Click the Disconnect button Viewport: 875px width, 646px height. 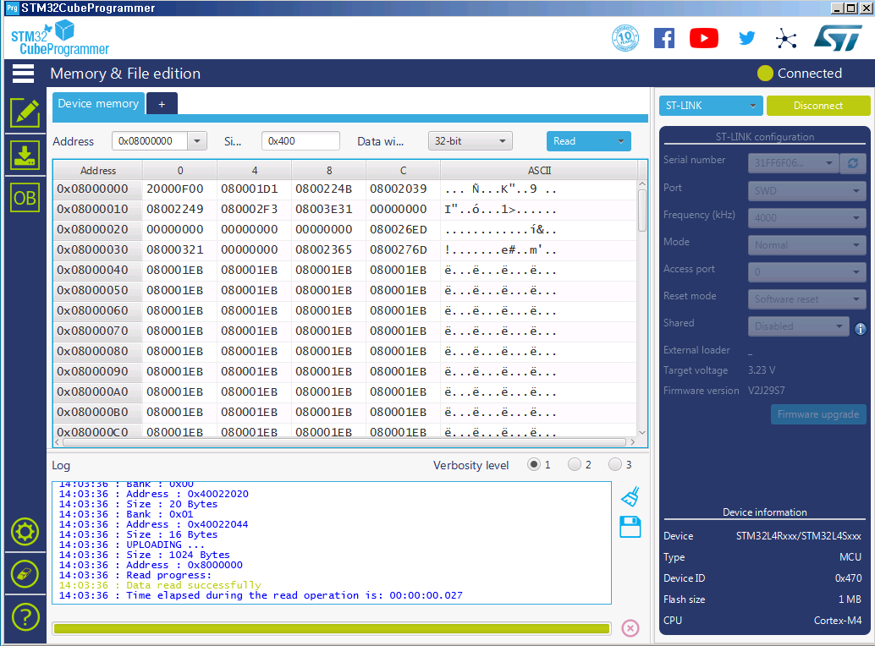[818, 106]
